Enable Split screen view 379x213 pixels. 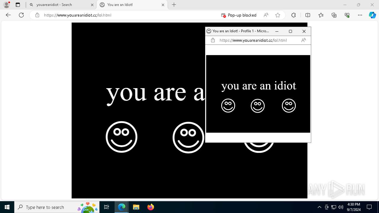tap(308, 15)
